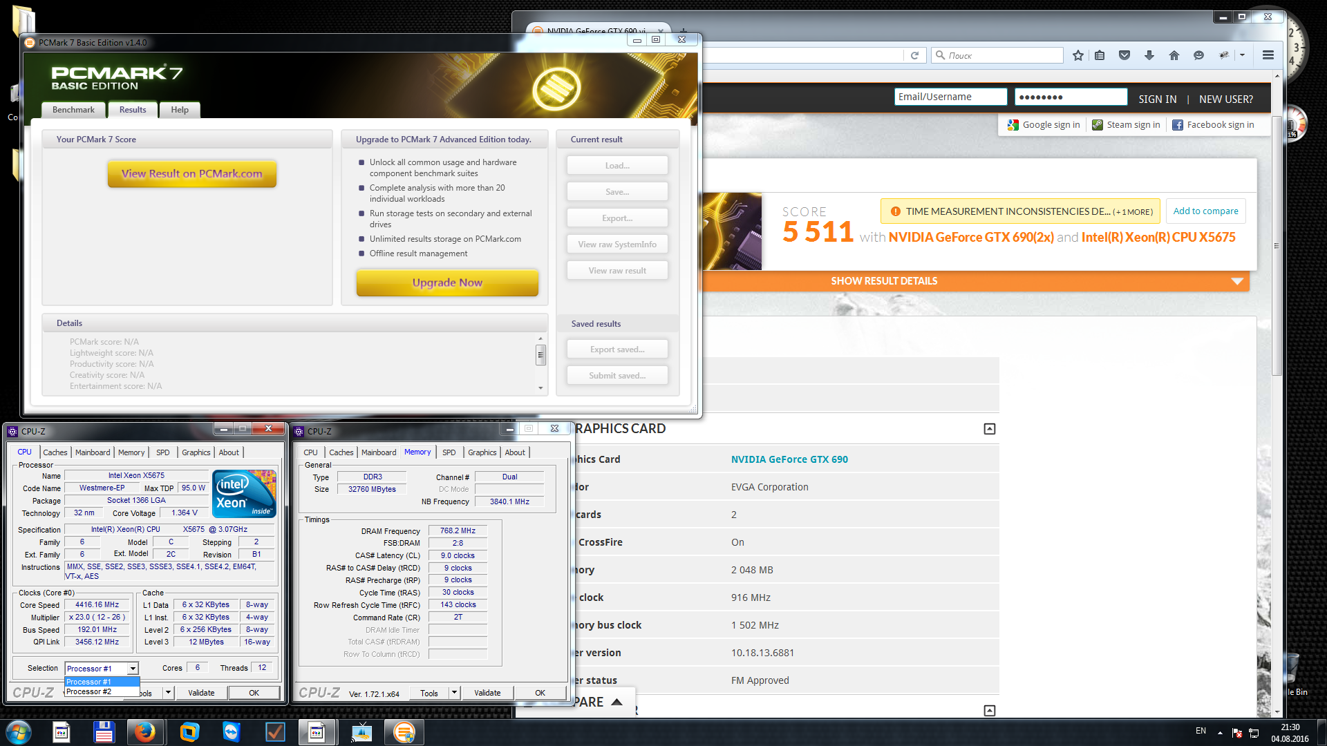Open the NVIDIA GeForce GTX 690 link

tap(789, 459)
